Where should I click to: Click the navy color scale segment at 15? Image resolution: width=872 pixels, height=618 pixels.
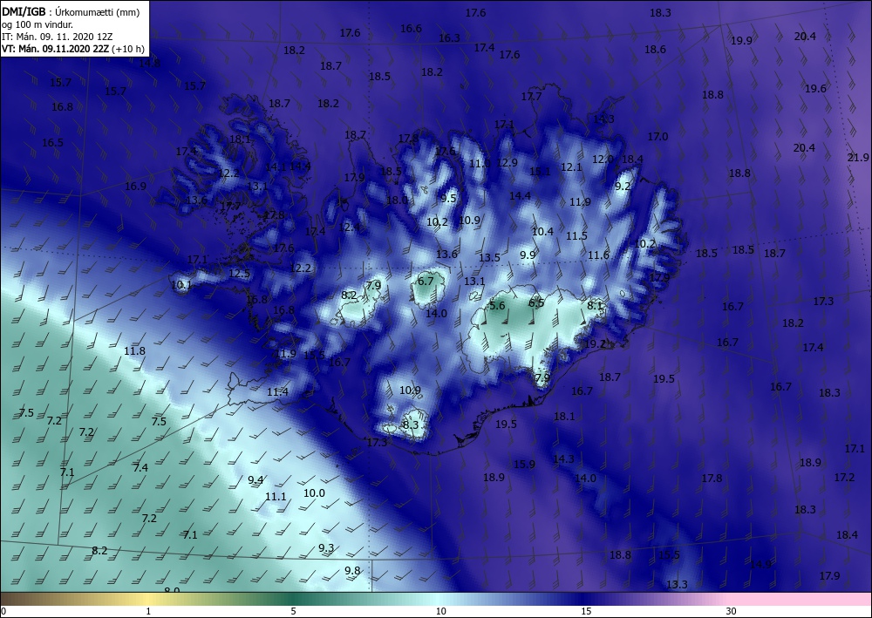[x=586, y=599]
